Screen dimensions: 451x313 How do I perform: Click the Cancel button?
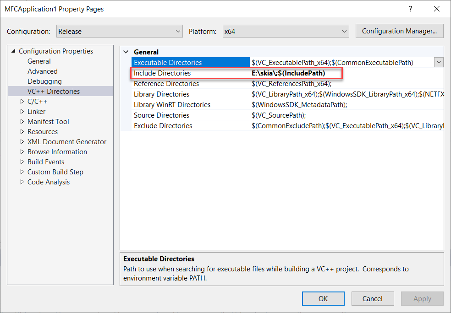point(373,299)
